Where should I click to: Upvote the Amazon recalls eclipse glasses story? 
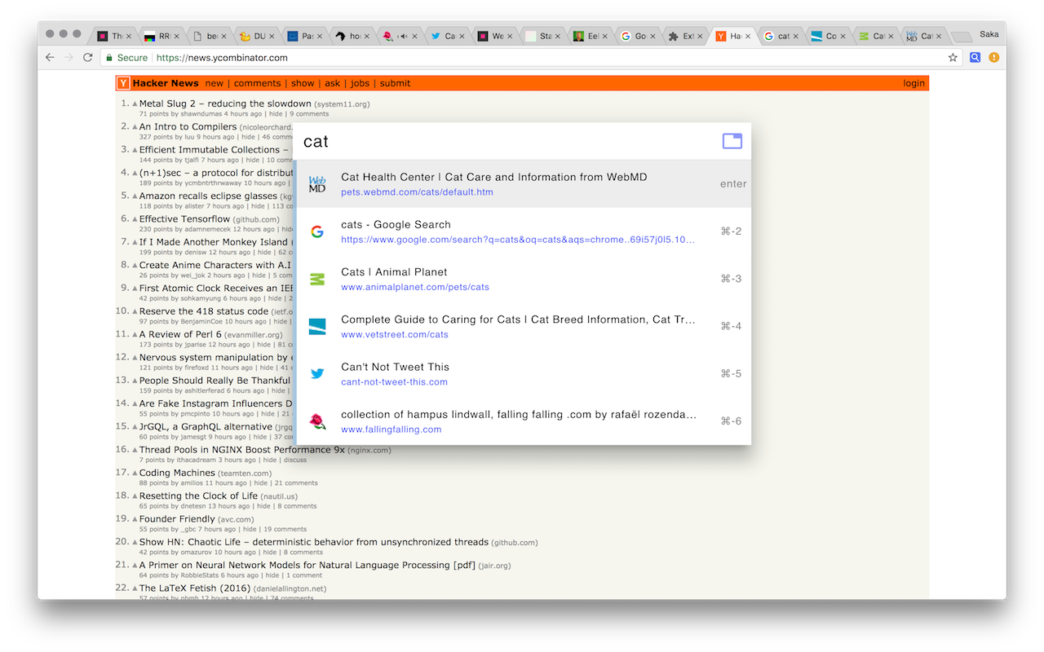(135, 196)
